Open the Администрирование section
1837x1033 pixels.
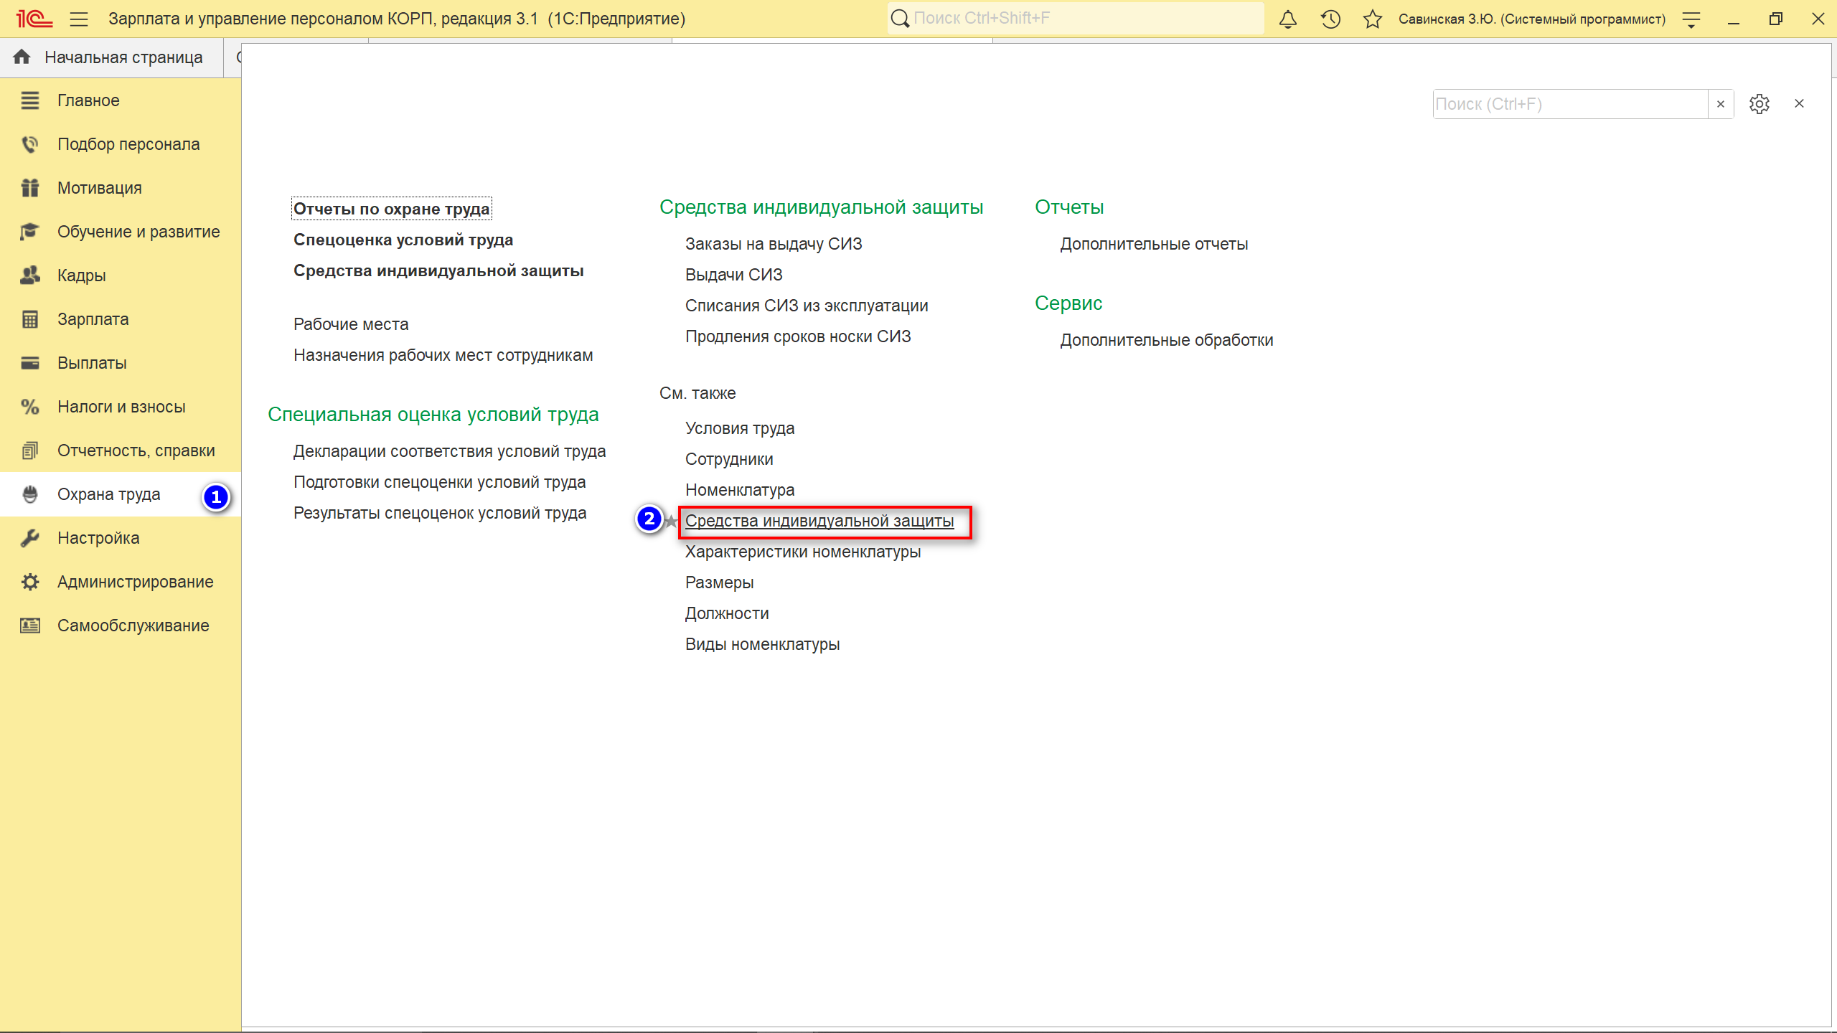tap(135, 582)
